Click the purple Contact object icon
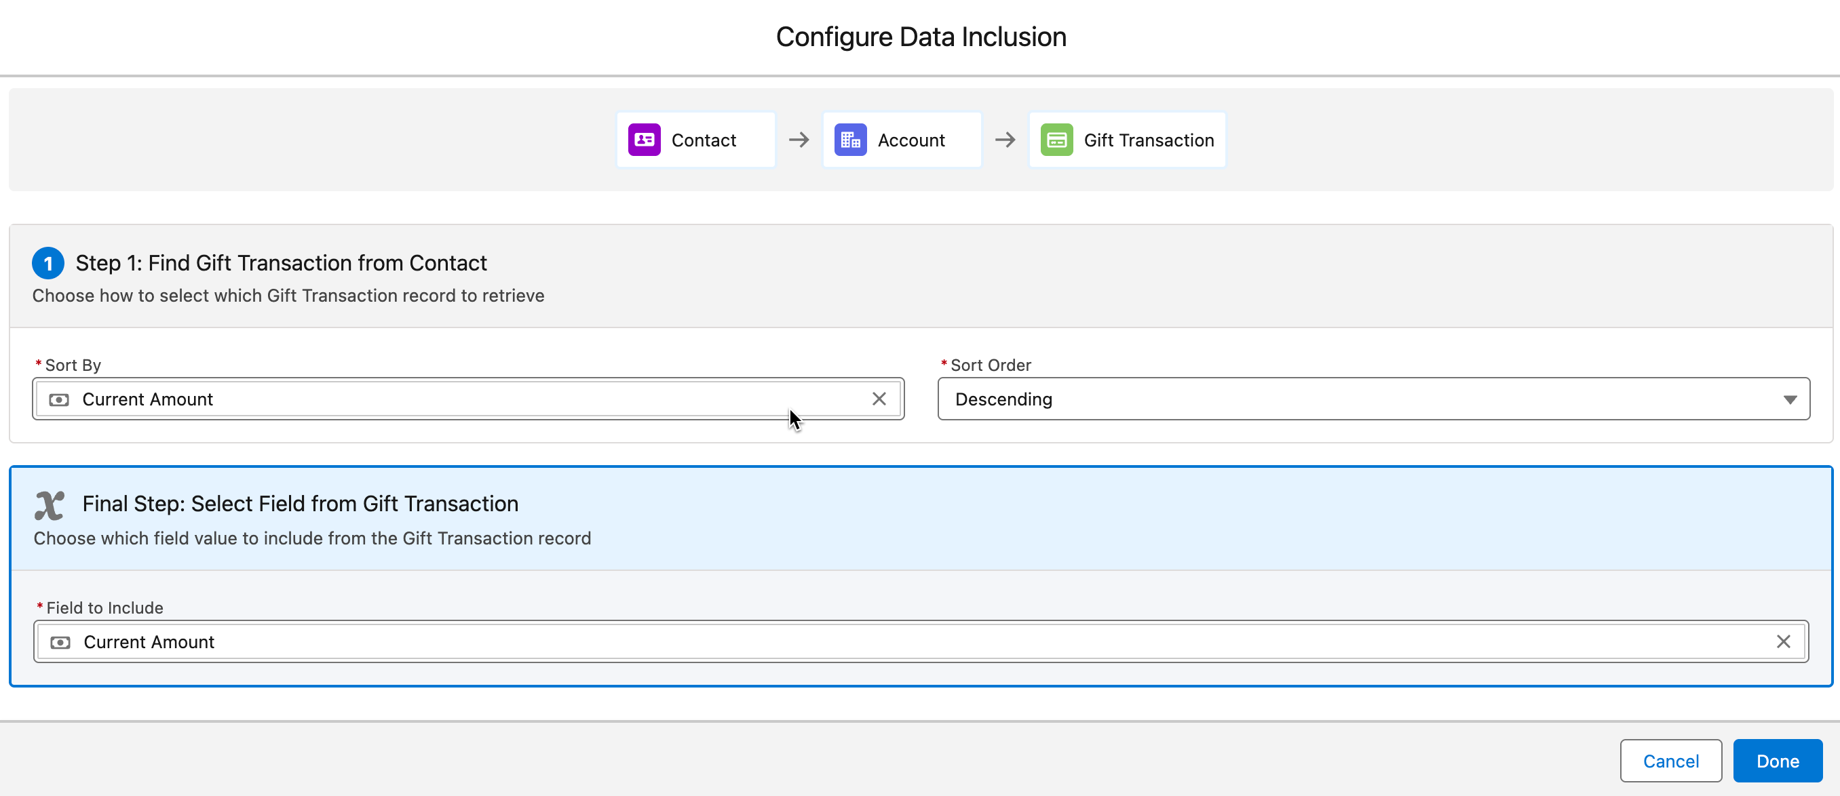This screenshot has width=1840, height=796. point(644,140)
